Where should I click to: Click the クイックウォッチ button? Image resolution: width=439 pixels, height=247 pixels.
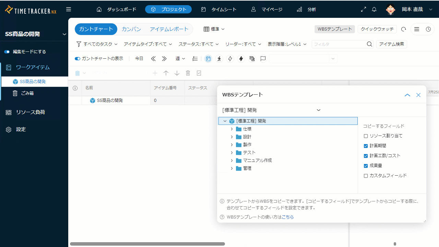click(x=377, y=29)
